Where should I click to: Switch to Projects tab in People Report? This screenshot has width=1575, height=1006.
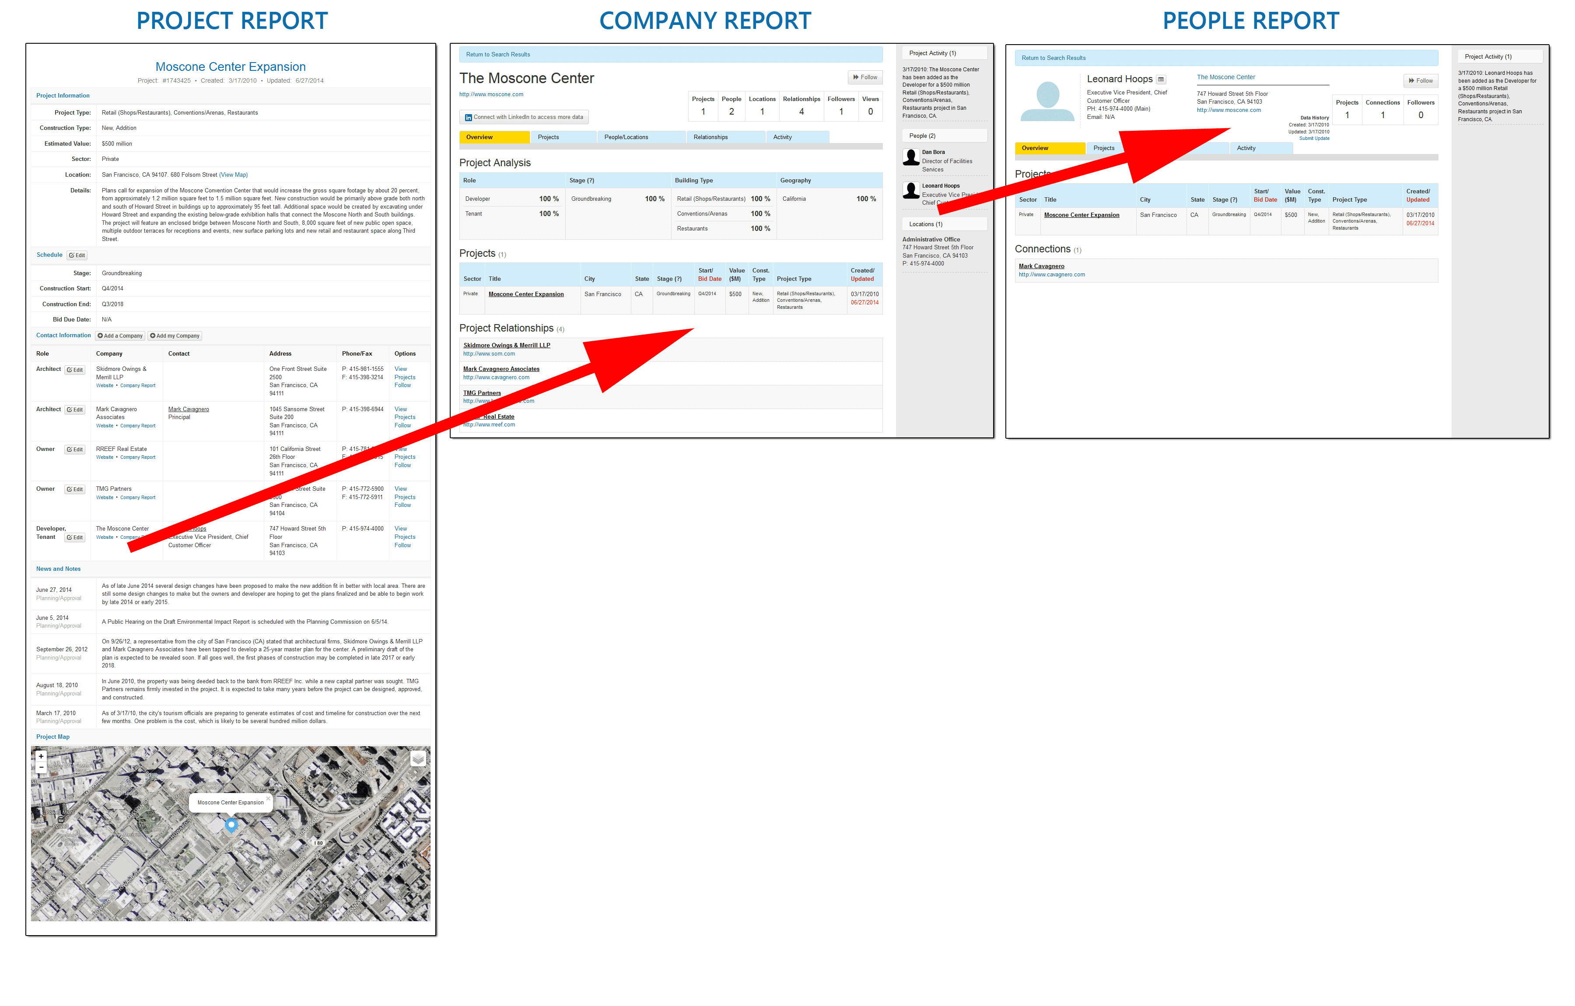click(x=1104, y=148)
